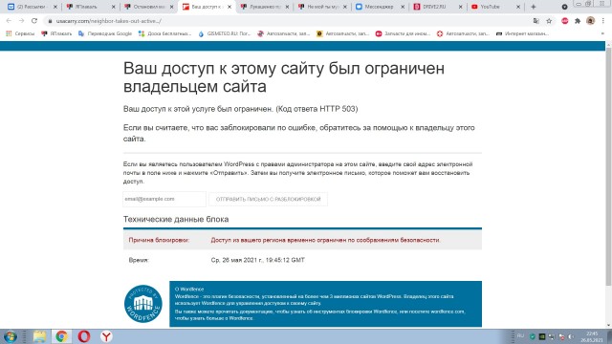The image size is (612, 344).
Task: Focus the email@example.com input field
Action: [x=164, y=199]
